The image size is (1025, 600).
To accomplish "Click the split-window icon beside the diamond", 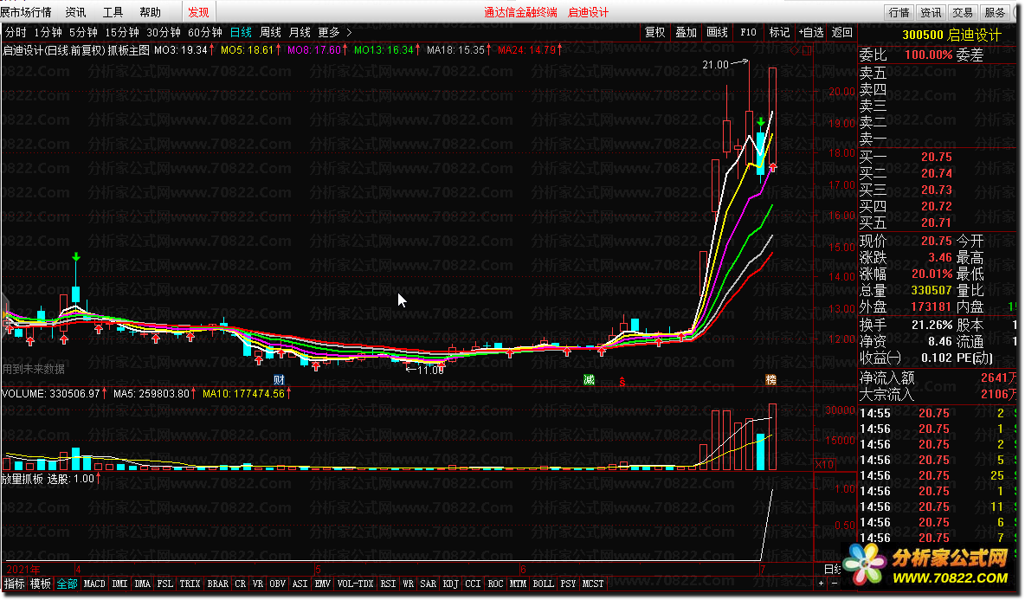I will pyautogui.click(x=807, y=50).
